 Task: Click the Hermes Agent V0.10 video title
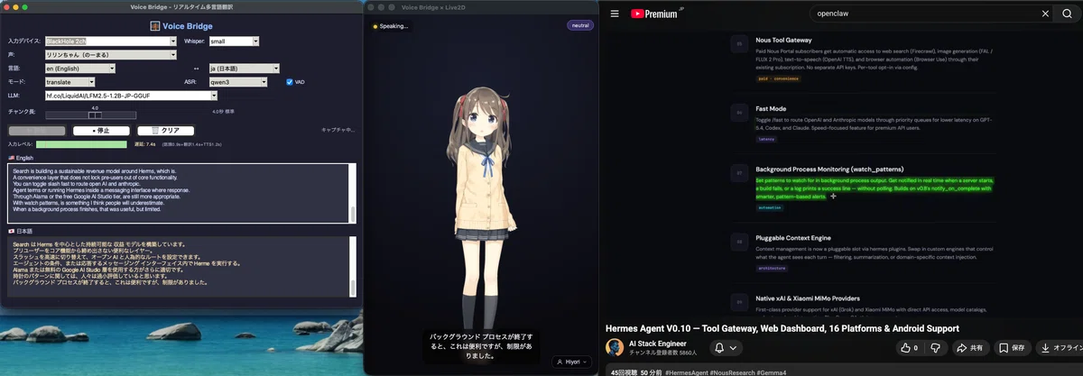point(782,327)
